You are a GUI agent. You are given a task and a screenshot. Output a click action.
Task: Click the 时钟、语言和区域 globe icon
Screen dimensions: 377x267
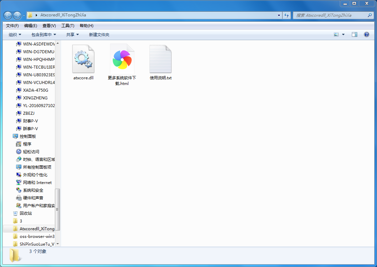[x=18, y=159]
